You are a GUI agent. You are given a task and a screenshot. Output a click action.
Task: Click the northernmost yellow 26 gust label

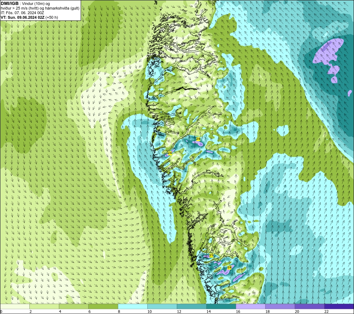pyautogui.click(x=198, y=139)
